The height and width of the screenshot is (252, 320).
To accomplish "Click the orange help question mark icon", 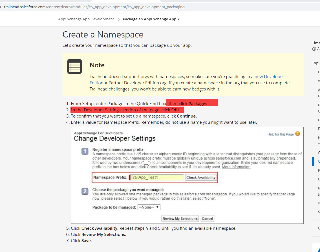I will [x=298, y=134].
